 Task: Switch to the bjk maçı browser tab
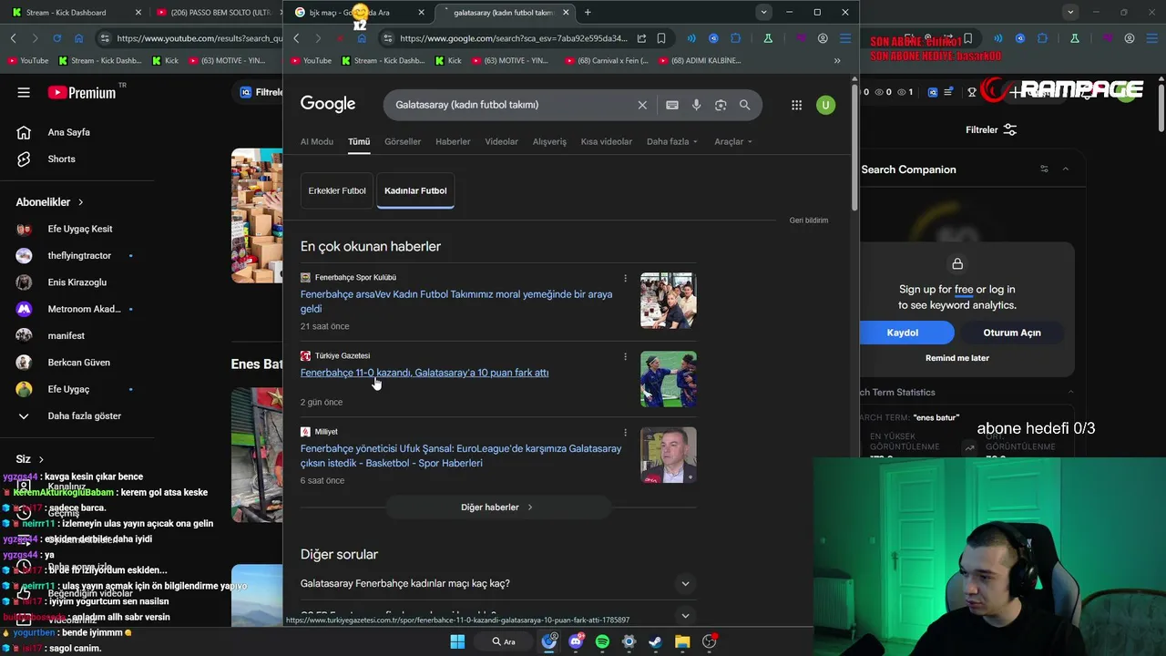pyautogui.click(x=360, y=13)
